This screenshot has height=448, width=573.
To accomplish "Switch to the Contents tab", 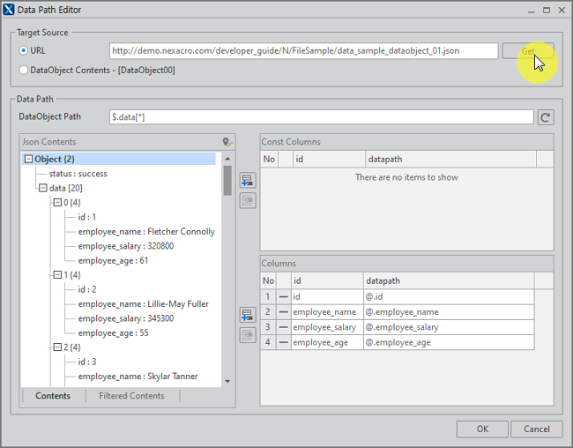I will [53, 396].
